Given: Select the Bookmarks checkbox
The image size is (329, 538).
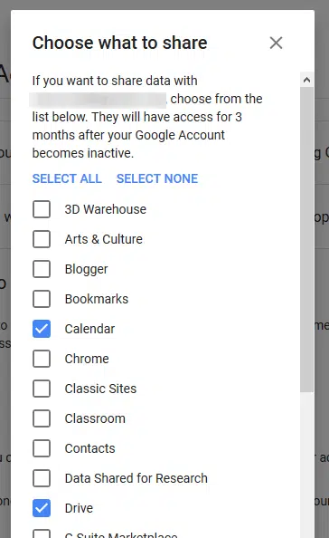Looking at the screenshot, I should [42, 299].
